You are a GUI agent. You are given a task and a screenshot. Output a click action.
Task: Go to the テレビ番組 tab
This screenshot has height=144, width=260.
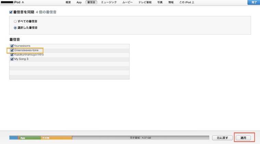pyautogui.click(x=146, y=2)
